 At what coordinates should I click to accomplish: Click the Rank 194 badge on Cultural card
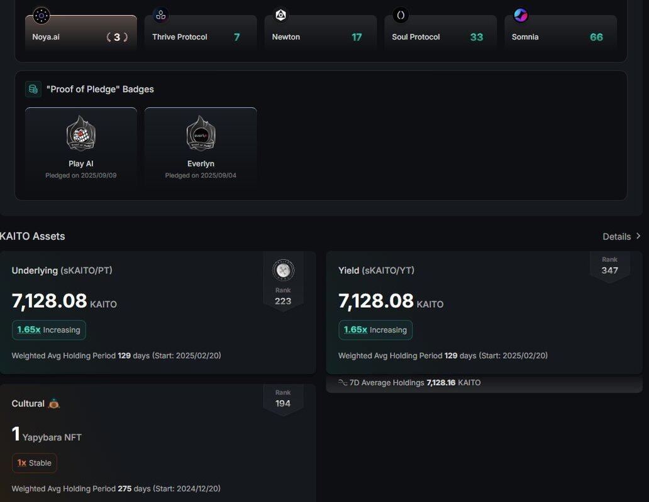click(283, 398)
